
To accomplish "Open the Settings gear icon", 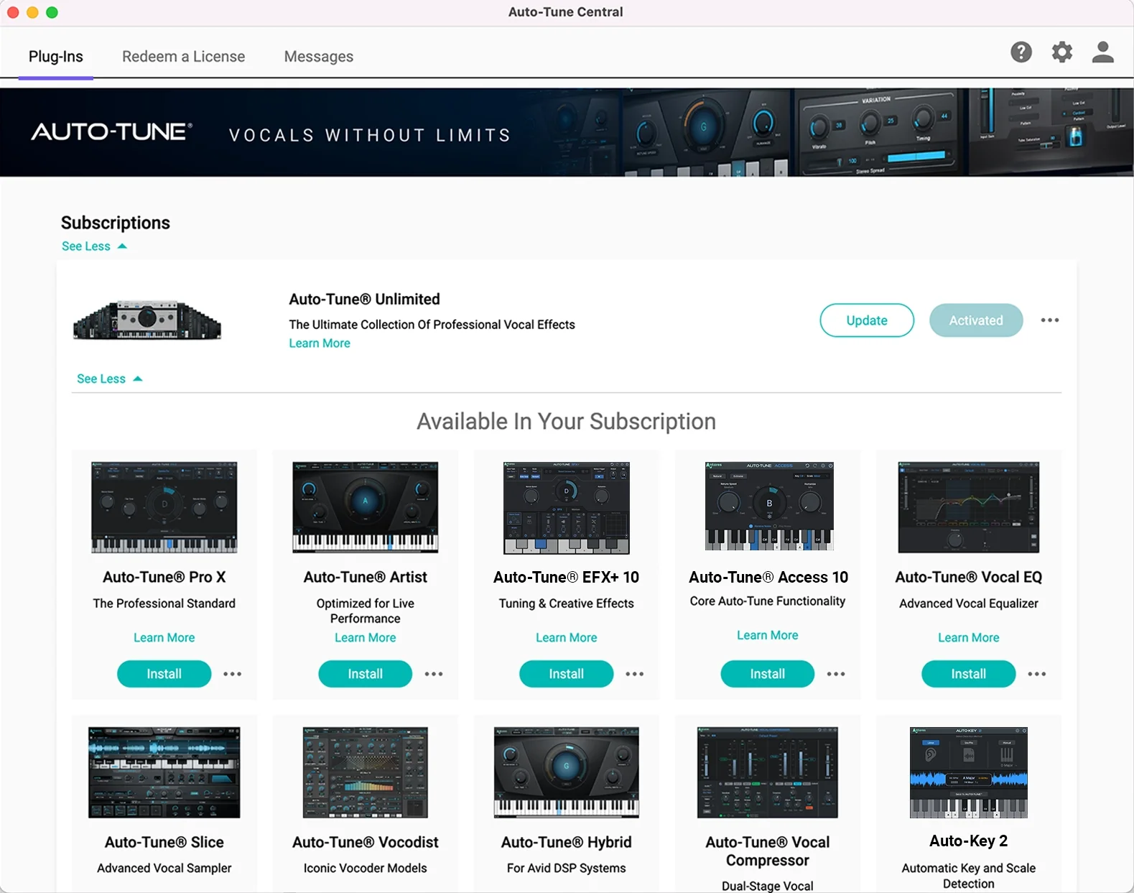I will coord(1061,52).
